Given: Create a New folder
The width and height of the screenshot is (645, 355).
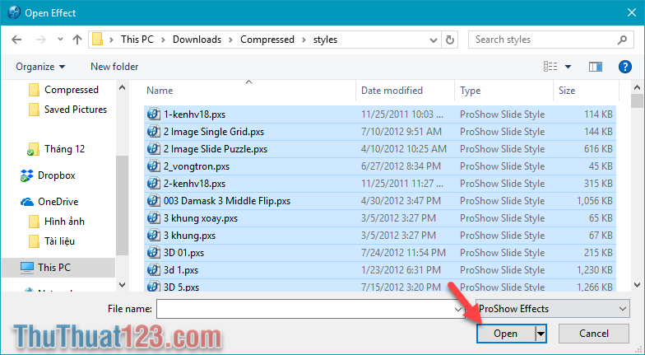Looking at the screenshot, I should pyautogui.click(x=114, y=67).
